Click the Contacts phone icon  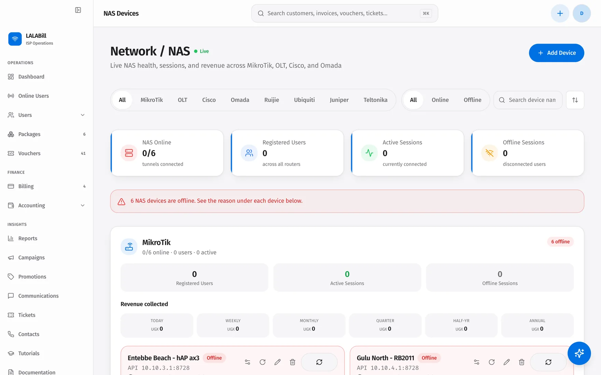point(11,334)
